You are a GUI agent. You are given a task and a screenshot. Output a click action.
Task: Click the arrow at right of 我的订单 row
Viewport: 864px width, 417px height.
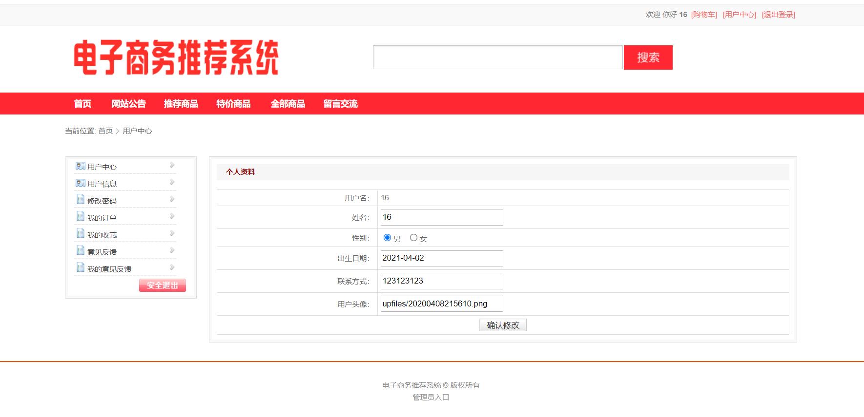[172, 216]
